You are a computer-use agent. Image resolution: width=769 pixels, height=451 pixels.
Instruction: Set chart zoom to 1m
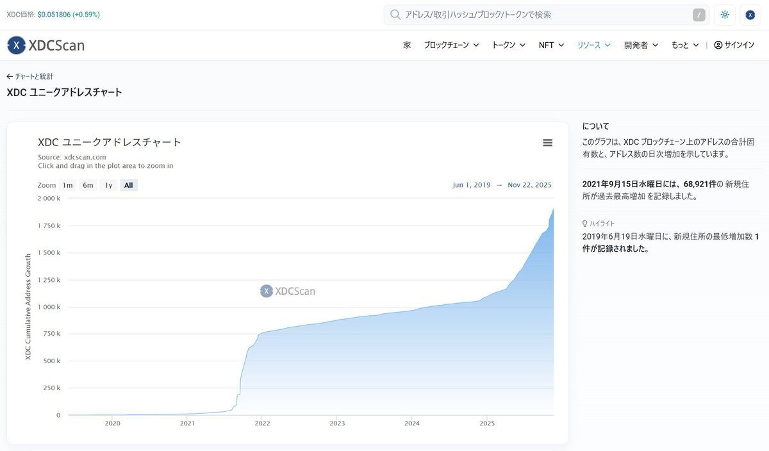pos(67,185)
